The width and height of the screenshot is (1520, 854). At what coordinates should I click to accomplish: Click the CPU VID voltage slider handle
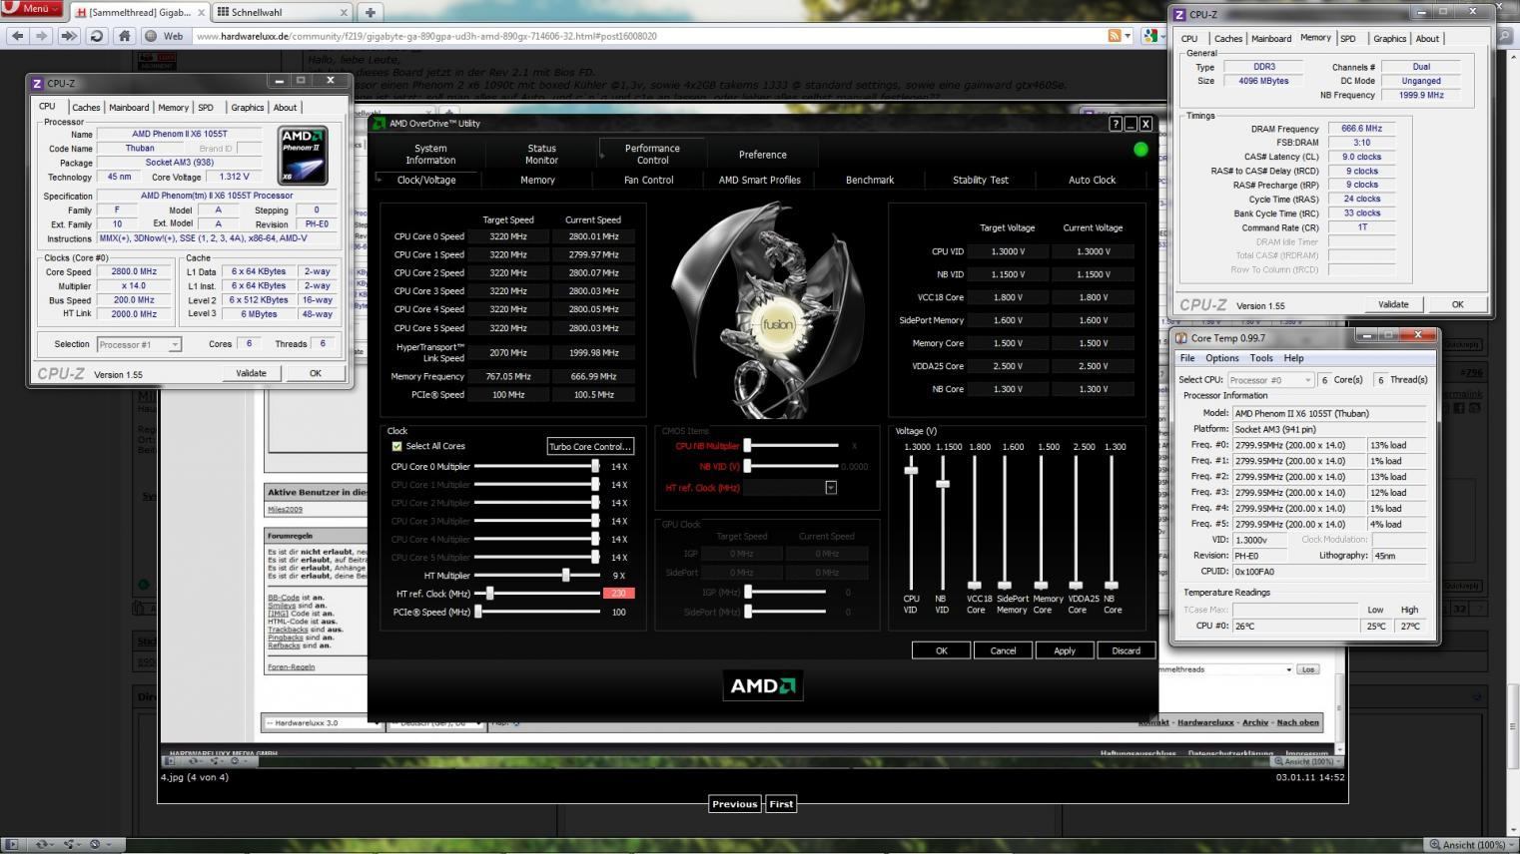(x=911, y=471)
